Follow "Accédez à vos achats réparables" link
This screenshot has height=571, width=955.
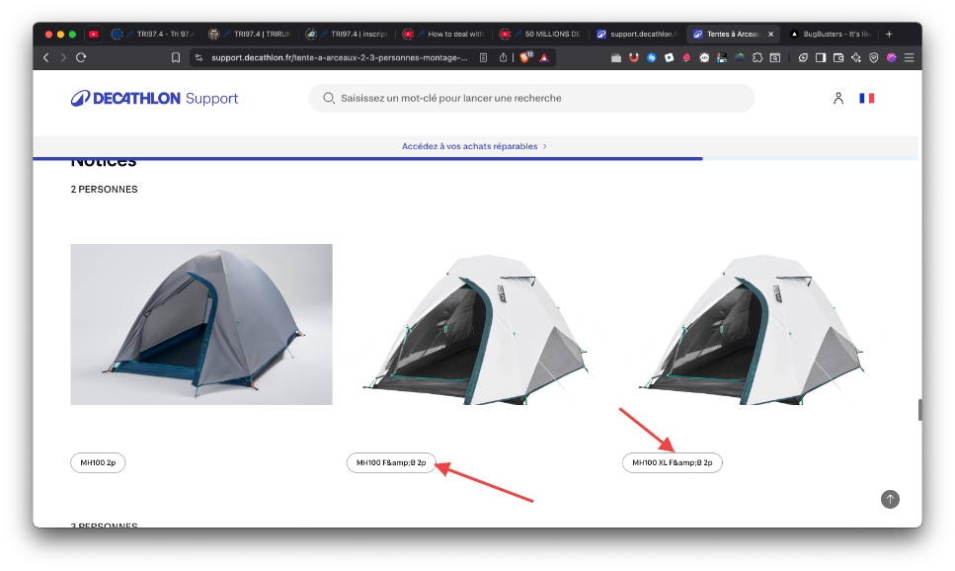(x=474, y=146)
